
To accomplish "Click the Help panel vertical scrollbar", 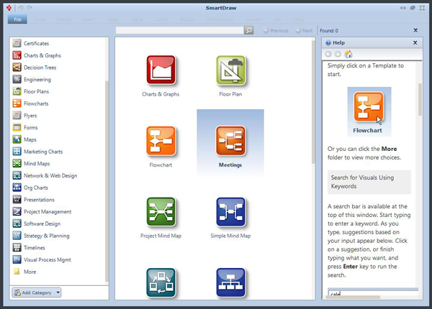I will point(420,99).
